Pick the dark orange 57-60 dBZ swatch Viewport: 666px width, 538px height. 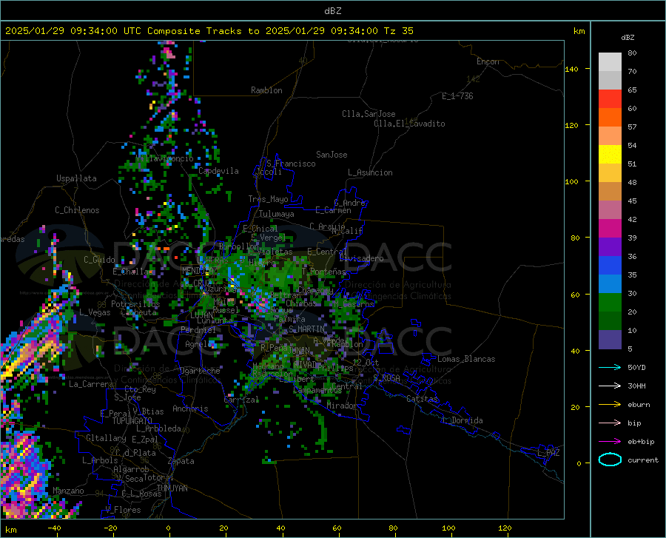pos(610,118)
